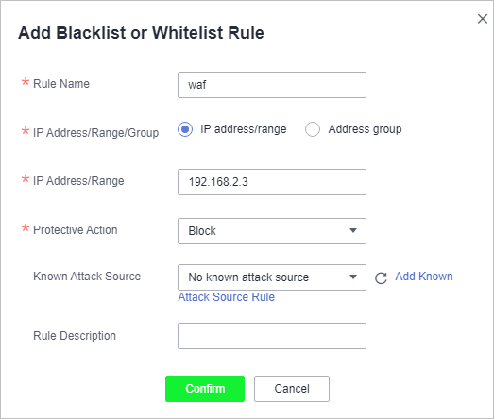The image size is (494, 419).
Task: Click the Rule Name label
Action: point(61,84)
